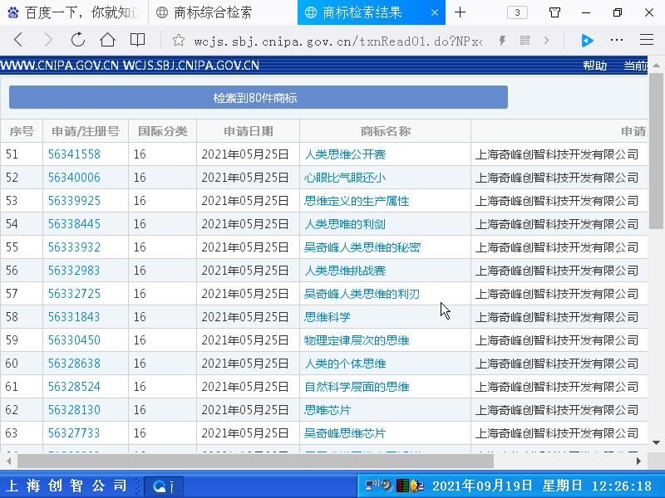665x498 pixels.
Task: Click the 帮助 help link
Action: tap(594, 66)
